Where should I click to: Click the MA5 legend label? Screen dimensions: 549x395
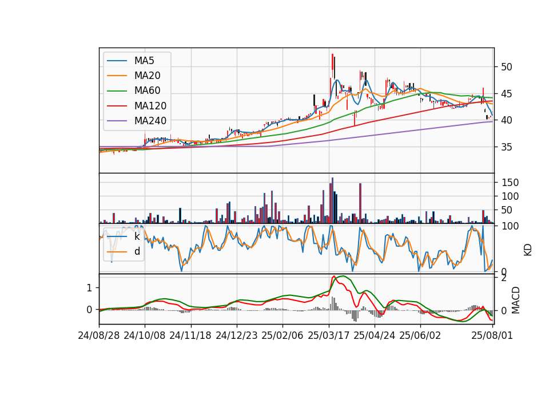coord(144,61)
